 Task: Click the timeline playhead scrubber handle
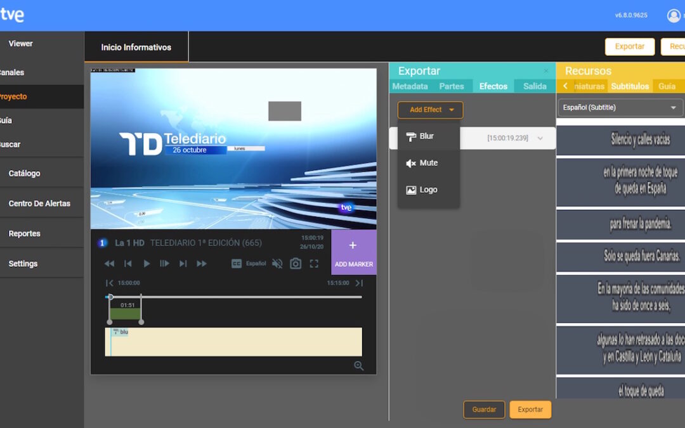pyautogui.click(x=110, y=297)
